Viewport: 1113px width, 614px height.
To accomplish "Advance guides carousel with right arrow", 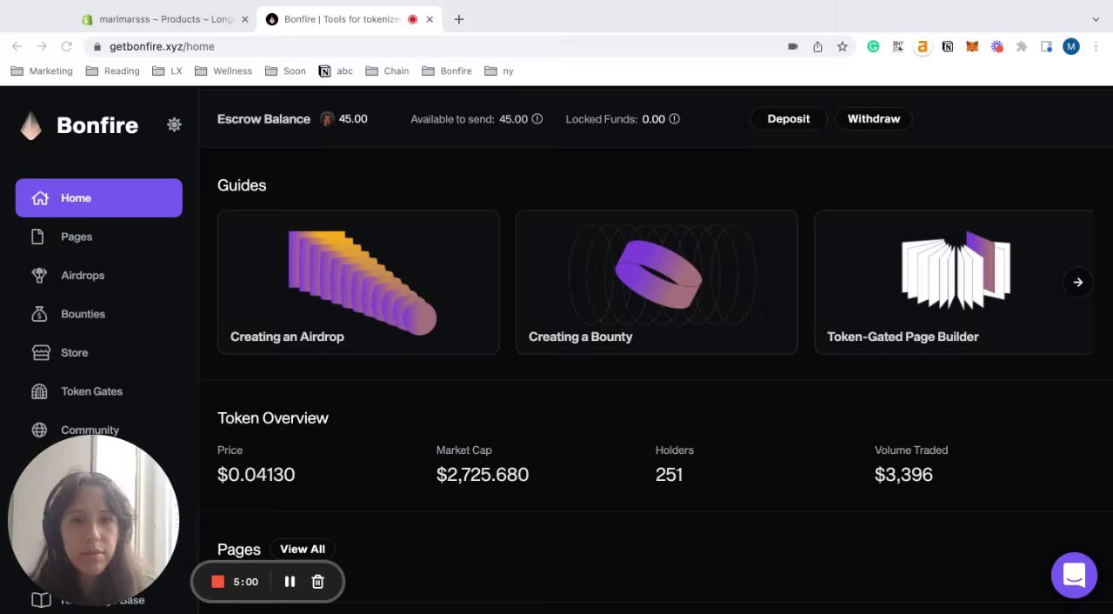I will (x=1077, y=282).
